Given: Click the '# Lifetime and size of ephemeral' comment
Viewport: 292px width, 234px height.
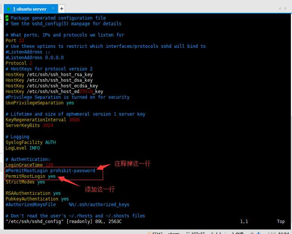Looking at the screenshot, I should coord(75,114).
